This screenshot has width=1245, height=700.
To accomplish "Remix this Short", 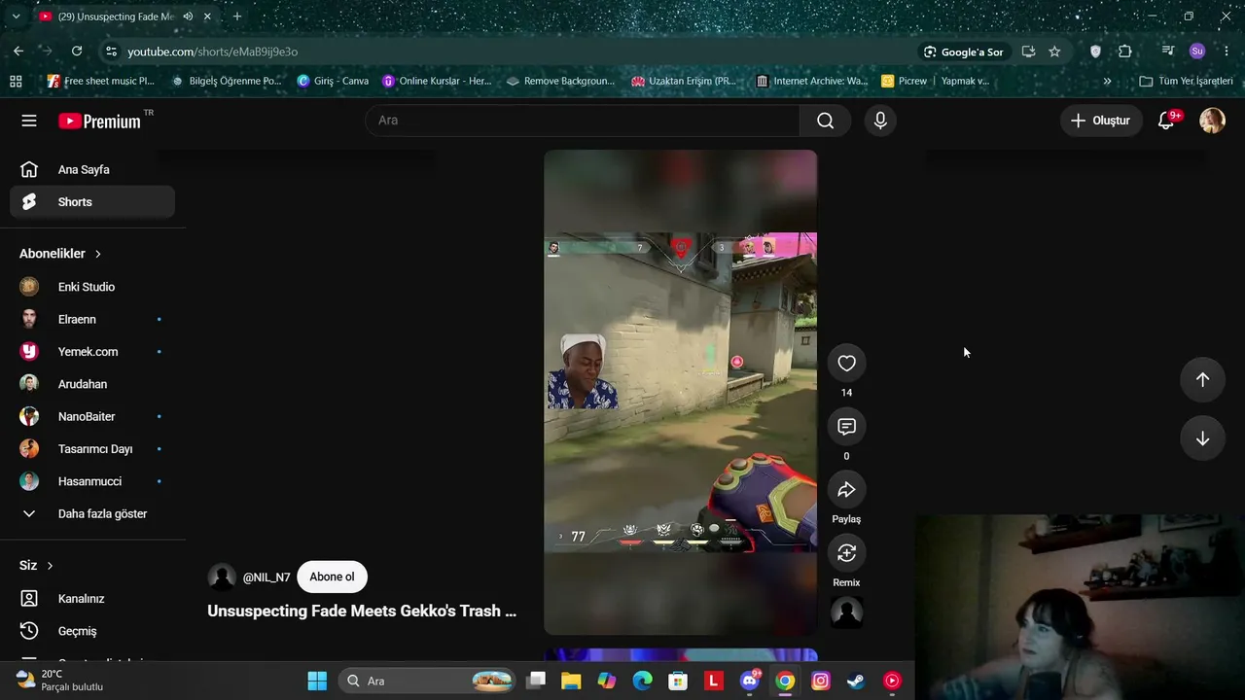I will pyautogui.click(x=846, y=552).
